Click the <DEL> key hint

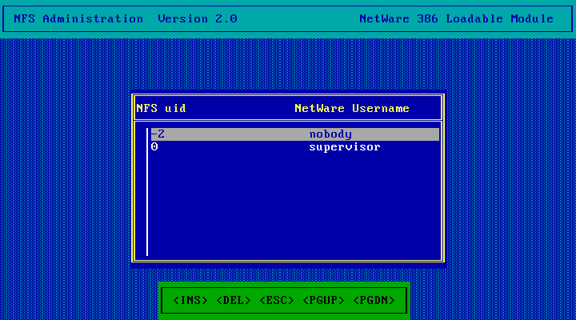point(234,301)
